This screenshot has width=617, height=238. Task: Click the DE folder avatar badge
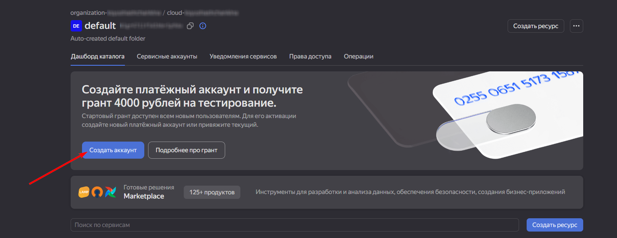pos(76,26)
